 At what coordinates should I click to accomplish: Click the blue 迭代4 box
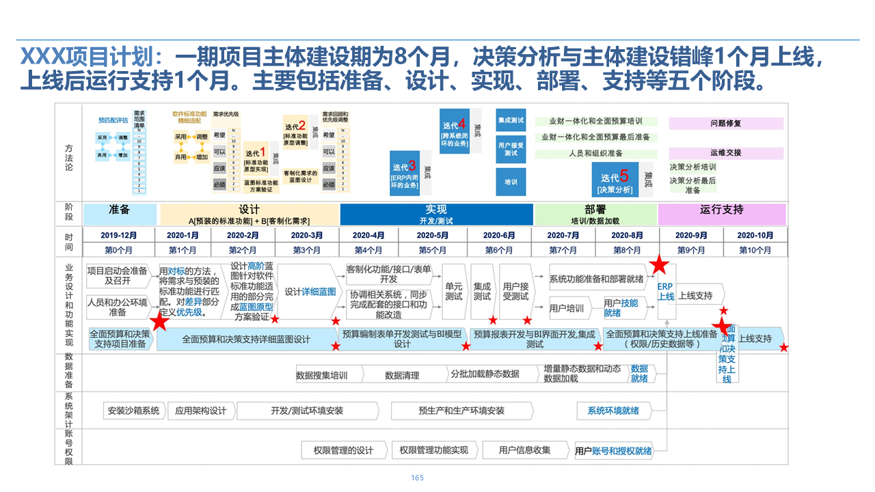(x=455, y=131)
